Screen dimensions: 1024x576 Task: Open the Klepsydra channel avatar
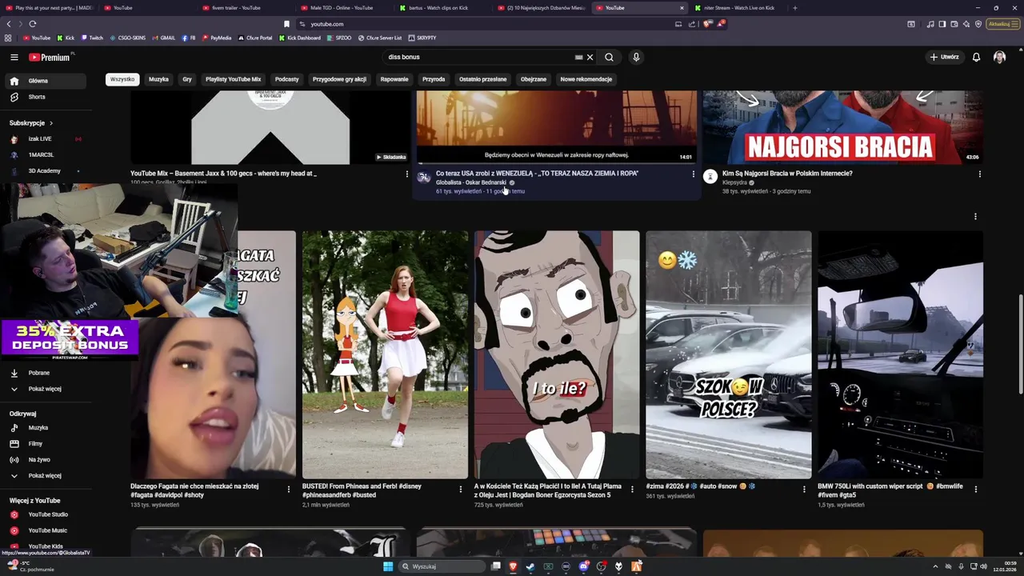710,177
